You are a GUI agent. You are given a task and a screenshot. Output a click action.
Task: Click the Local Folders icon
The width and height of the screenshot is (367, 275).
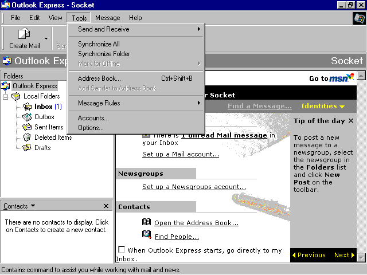(x=16, y=96)
